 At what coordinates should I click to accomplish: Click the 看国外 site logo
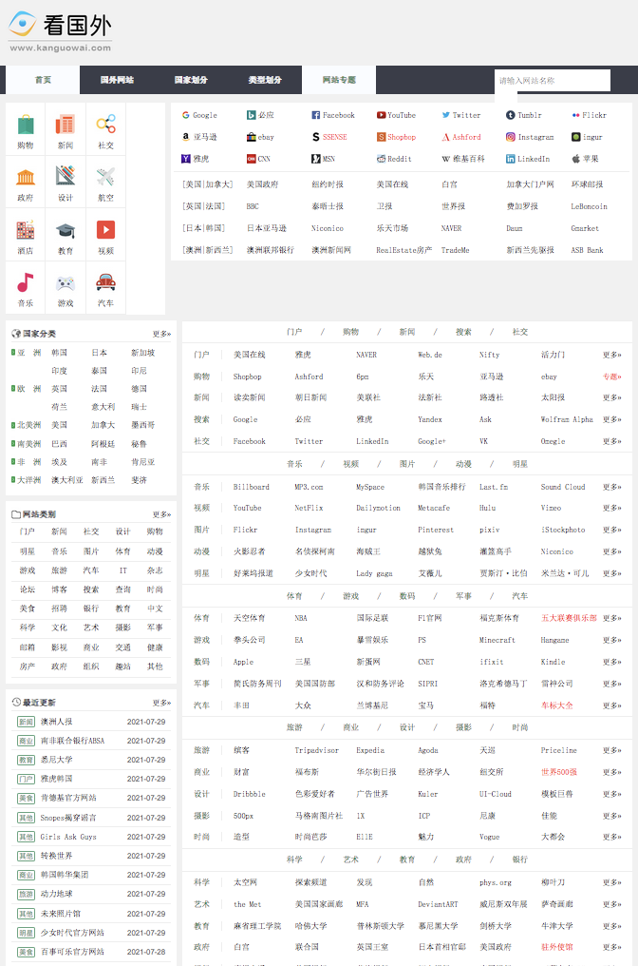point(61,32)
